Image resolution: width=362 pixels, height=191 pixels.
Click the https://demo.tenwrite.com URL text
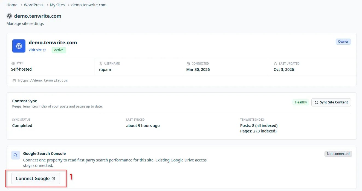pyautogui.click(x=43, y=81)
